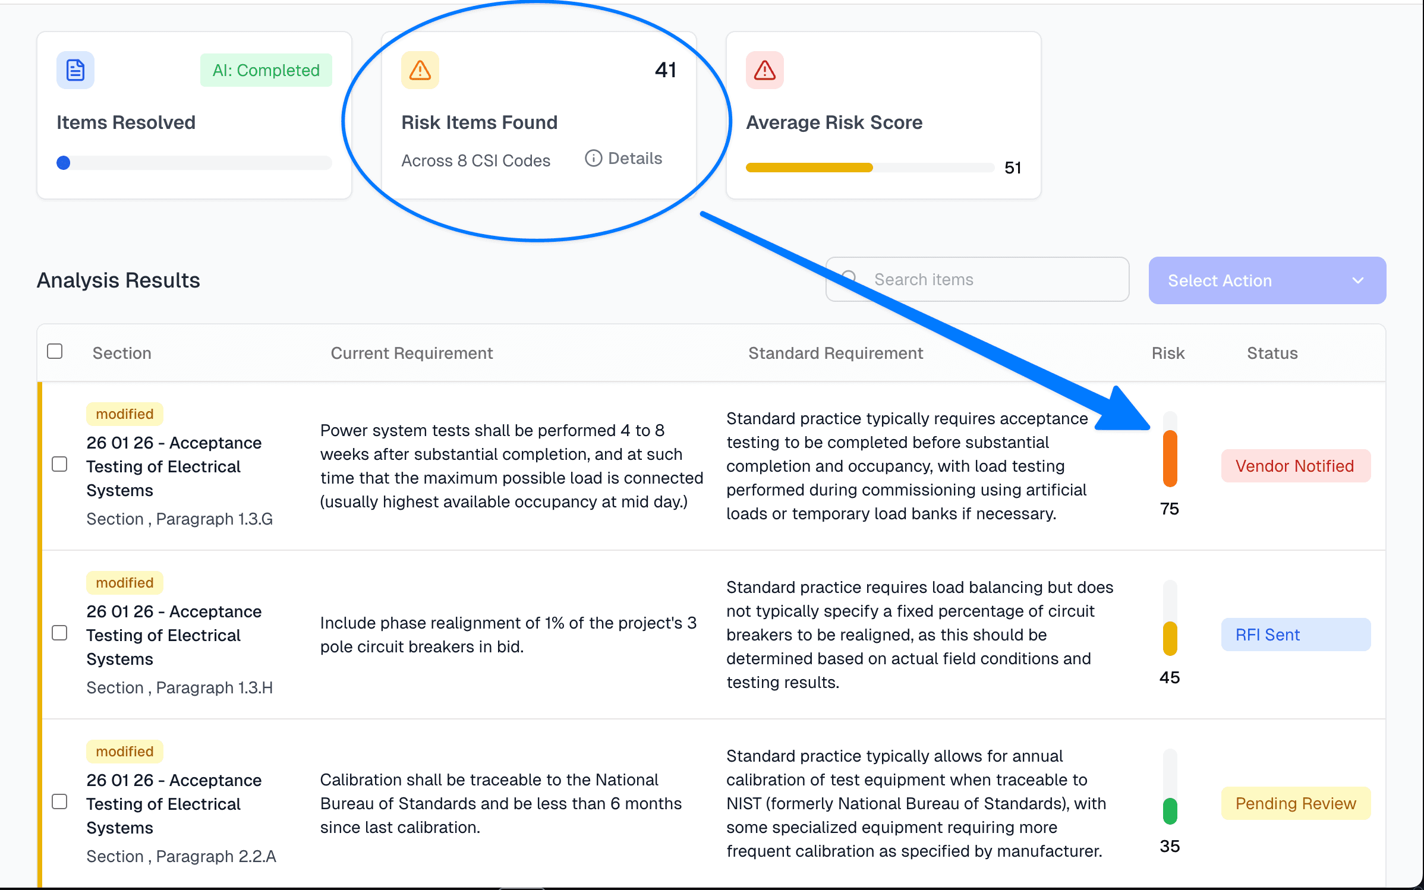
Task: Click the orange warning icon on Risk Items card
Action: [420, 70]
